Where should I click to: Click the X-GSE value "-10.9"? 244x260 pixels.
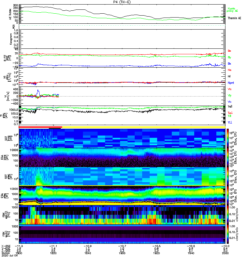[88, 246]
